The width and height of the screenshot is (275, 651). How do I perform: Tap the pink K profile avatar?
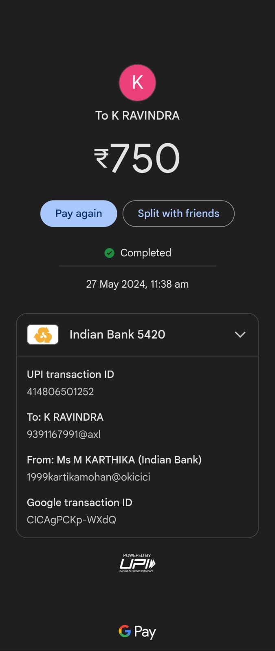click(137, 83)
